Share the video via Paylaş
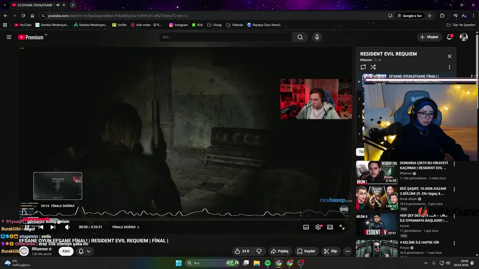 coord(280,251)
